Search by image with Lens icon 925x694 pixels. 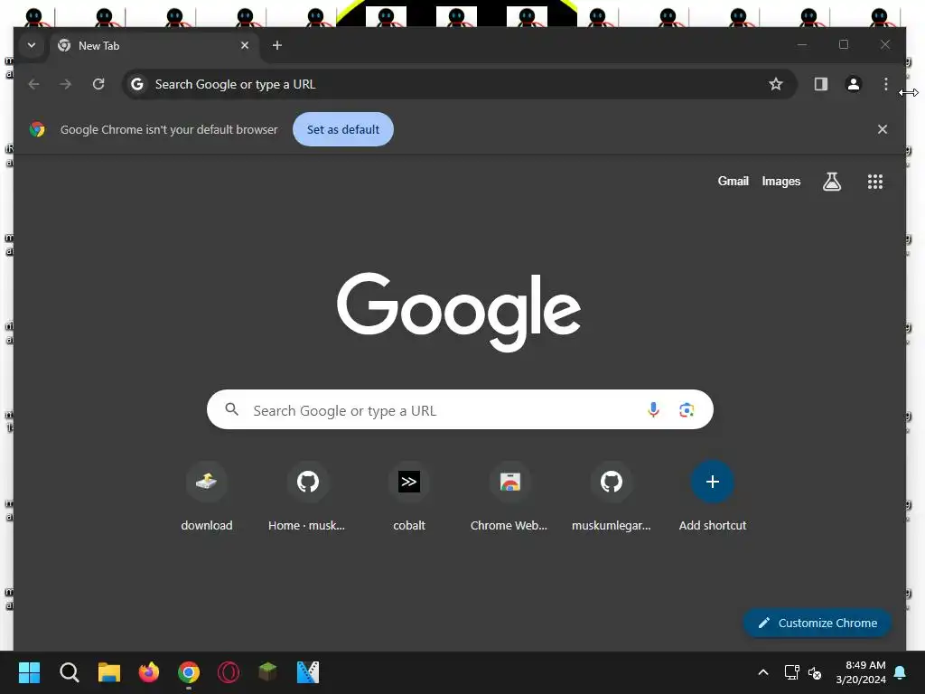(x=687, y=409)
